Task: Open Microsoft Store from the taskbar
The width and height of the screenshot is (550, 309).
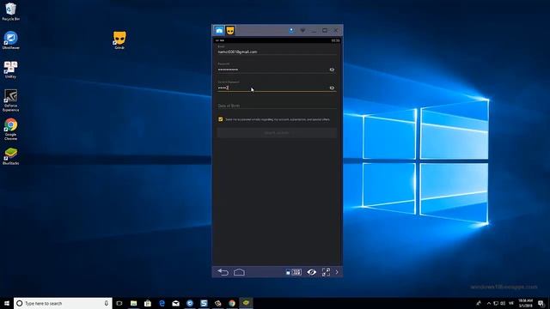Action: click(148, 303)
